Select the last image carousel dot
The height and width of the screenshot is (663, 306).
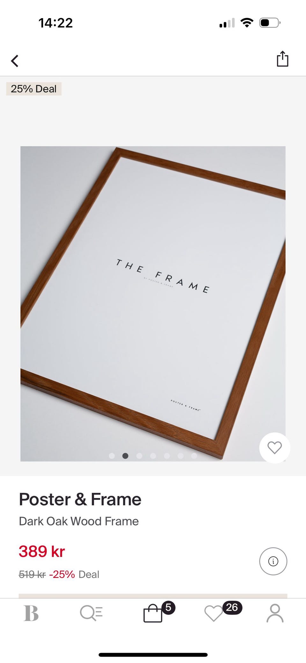click(x=194, y=456)
